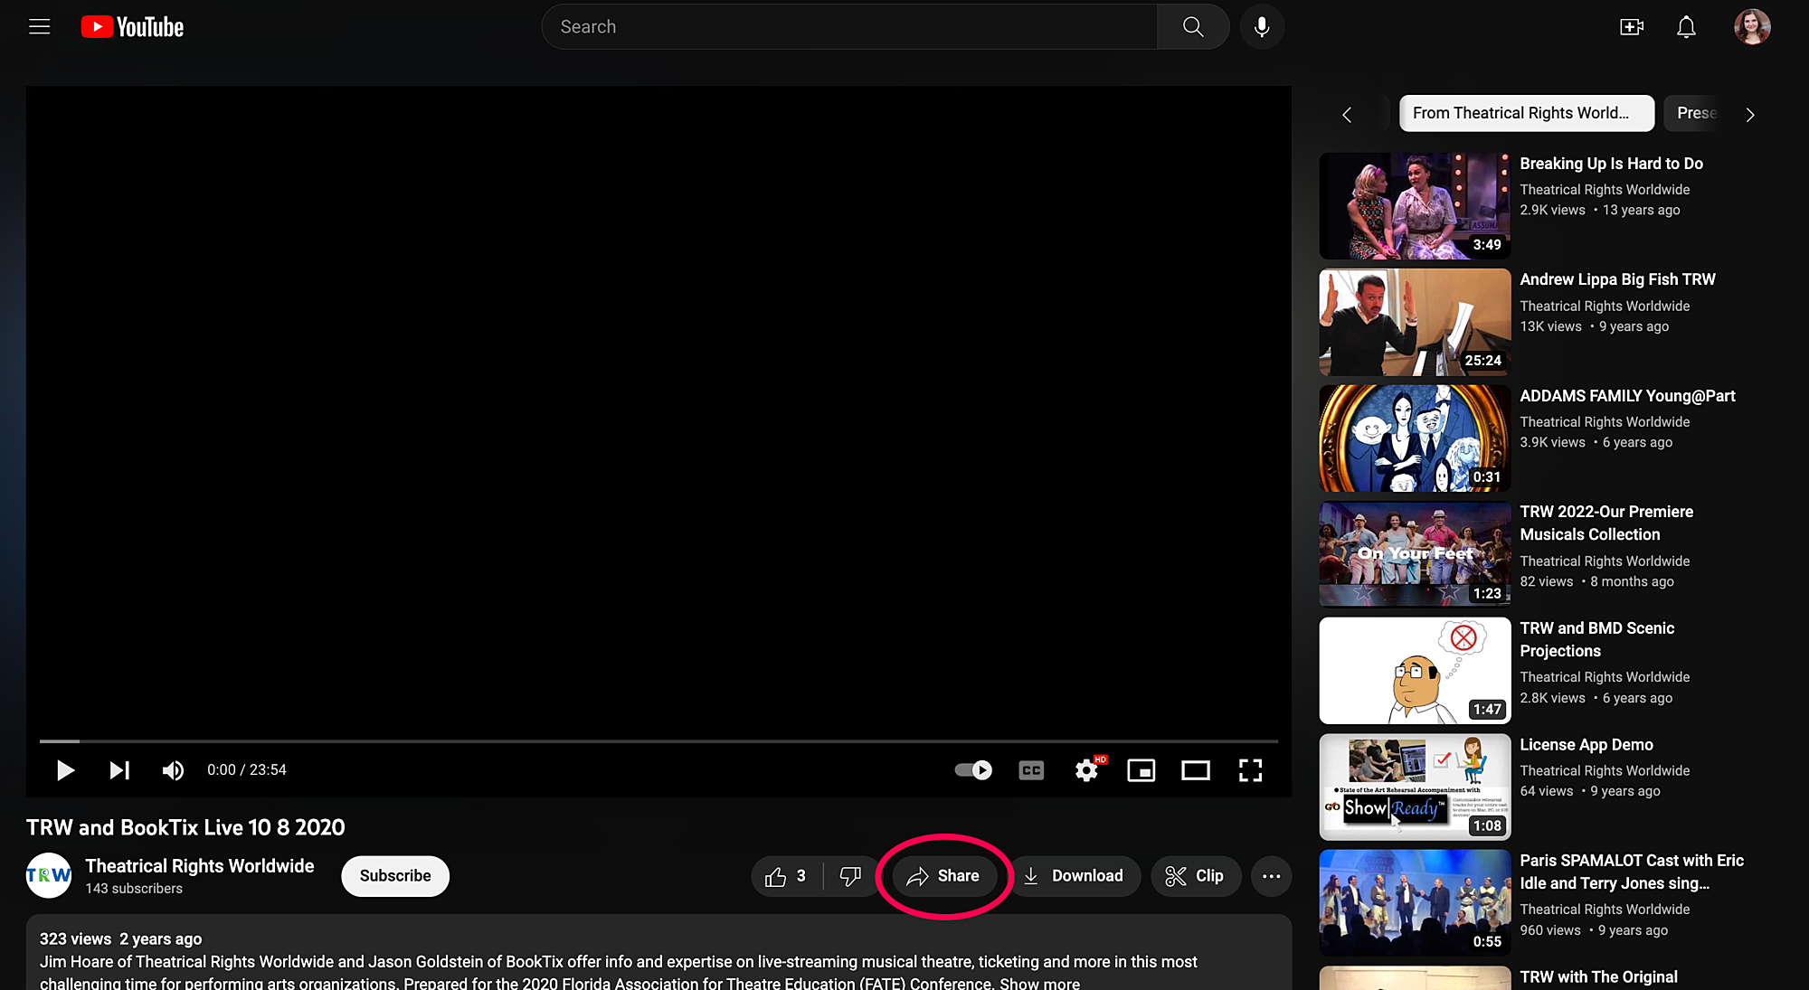1809x990 pixels.
Task: Open player settings gear
Action: coord(1086,770)
